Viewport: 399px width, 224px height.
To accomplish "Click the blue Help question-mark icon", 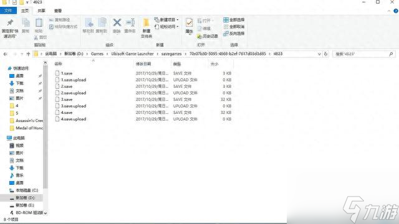I will click(396, 11).
